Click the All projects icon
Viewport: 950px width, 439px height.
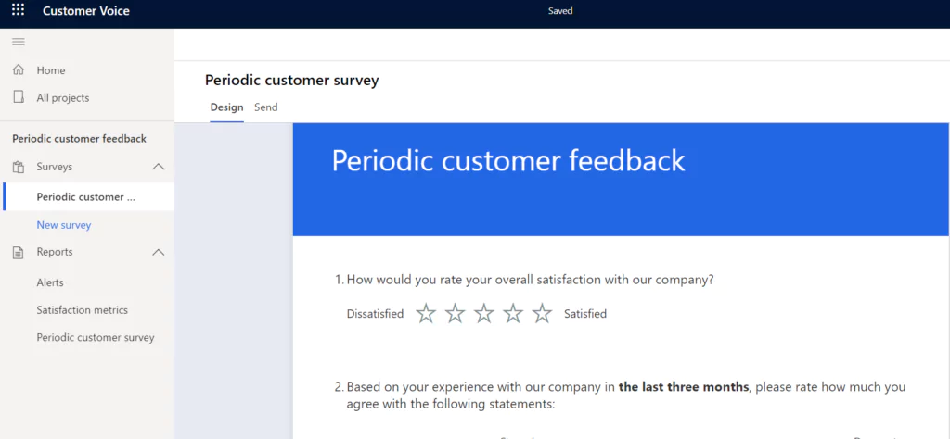(x=19, y=97)
